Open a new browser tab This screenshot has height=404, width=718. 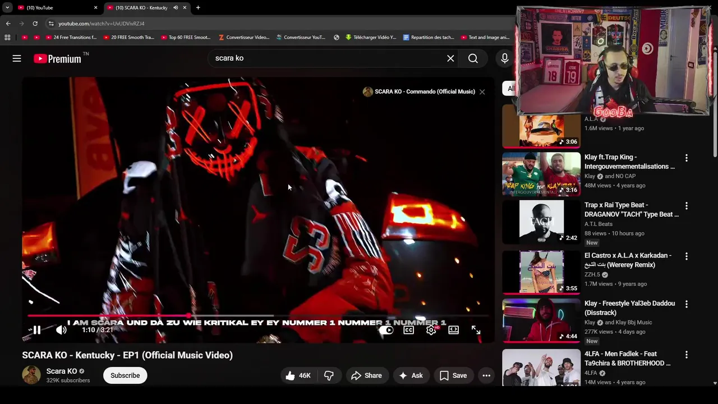click(x=198, y=8)
